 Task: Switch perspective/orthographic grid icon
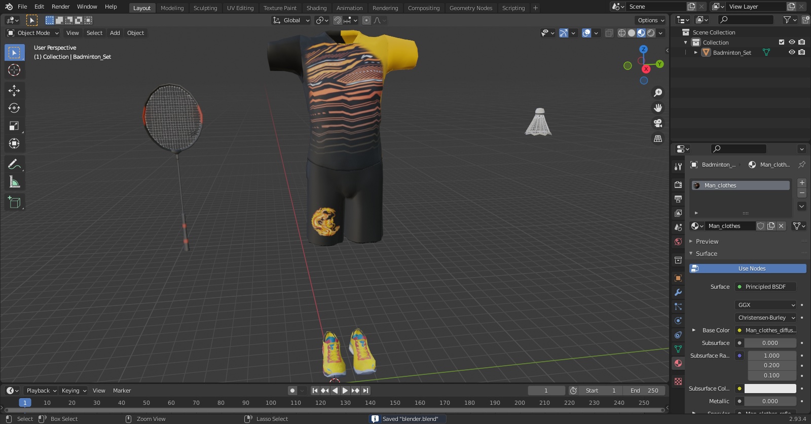pyautogui.click(x=658, y=138)
